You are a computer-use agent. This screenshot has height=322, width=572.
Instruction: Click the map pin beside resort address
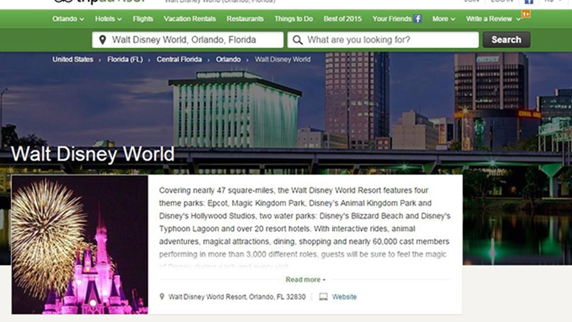(162, 297)
